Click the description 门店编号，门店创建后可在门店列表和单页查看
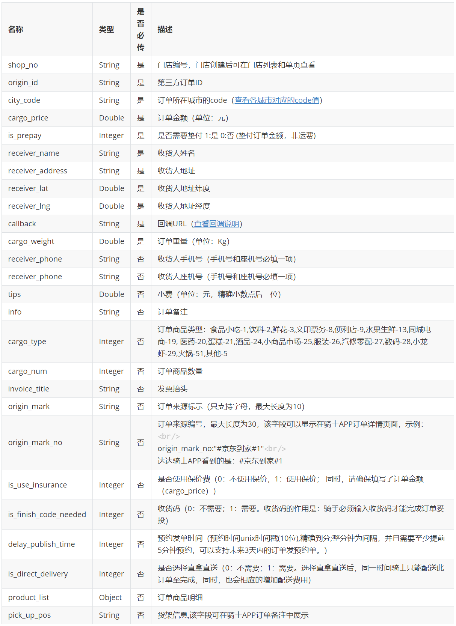Image resolution: width=456 pixels, height=626 pixels. click(236, 65)
